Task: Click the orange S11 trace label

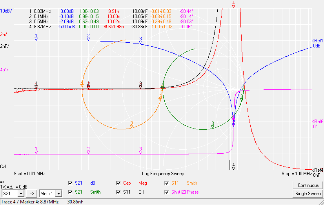Action: pyautogui.click(x=175, y=183)
